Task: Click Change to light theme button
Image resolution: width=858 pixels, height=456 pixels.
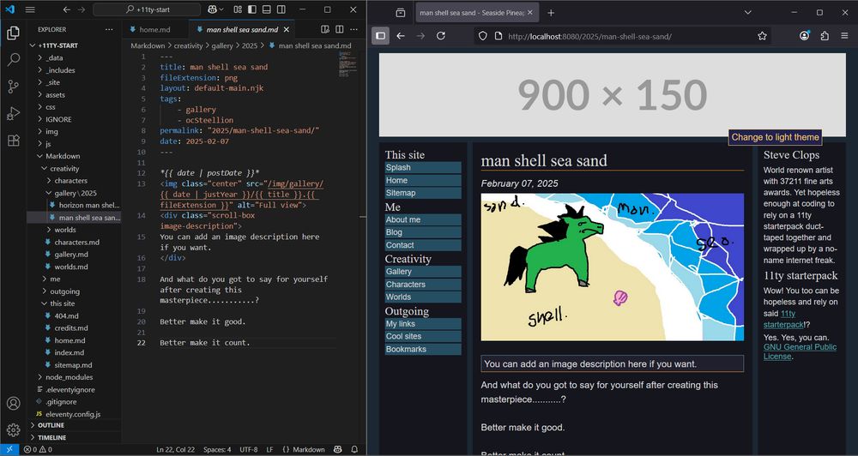Action: (775, 137)
